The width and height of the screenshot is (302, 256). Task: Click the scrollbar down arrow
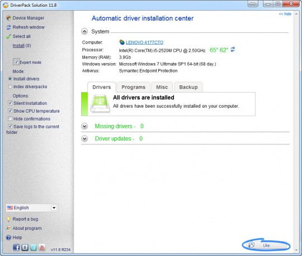296,250
